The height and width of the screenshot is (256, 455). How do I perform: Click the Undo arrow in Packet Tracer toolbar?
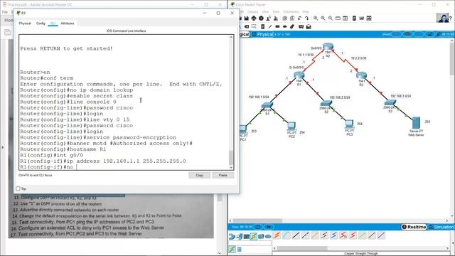tap(299, 18)
